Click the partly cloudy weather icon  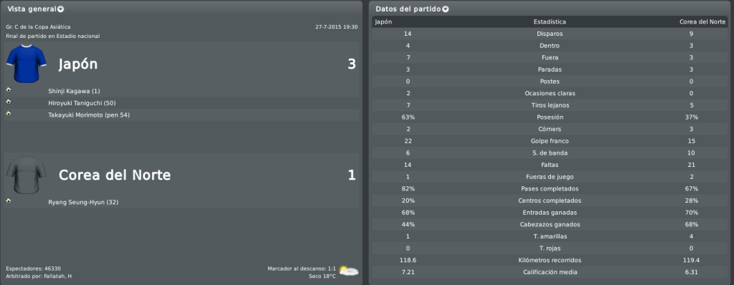pos(349,271)
